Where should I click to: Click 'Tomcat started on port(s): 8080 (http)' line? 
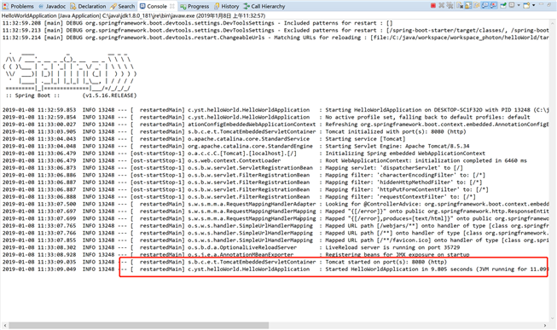pyautogui.click(x=224, y=262)
